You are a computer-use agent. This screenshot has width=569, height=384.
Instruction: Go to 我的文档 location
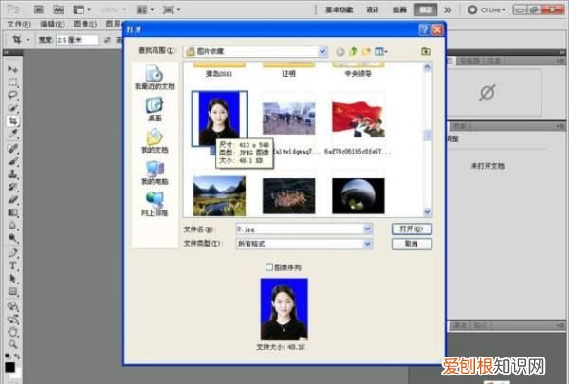point(155,141)
